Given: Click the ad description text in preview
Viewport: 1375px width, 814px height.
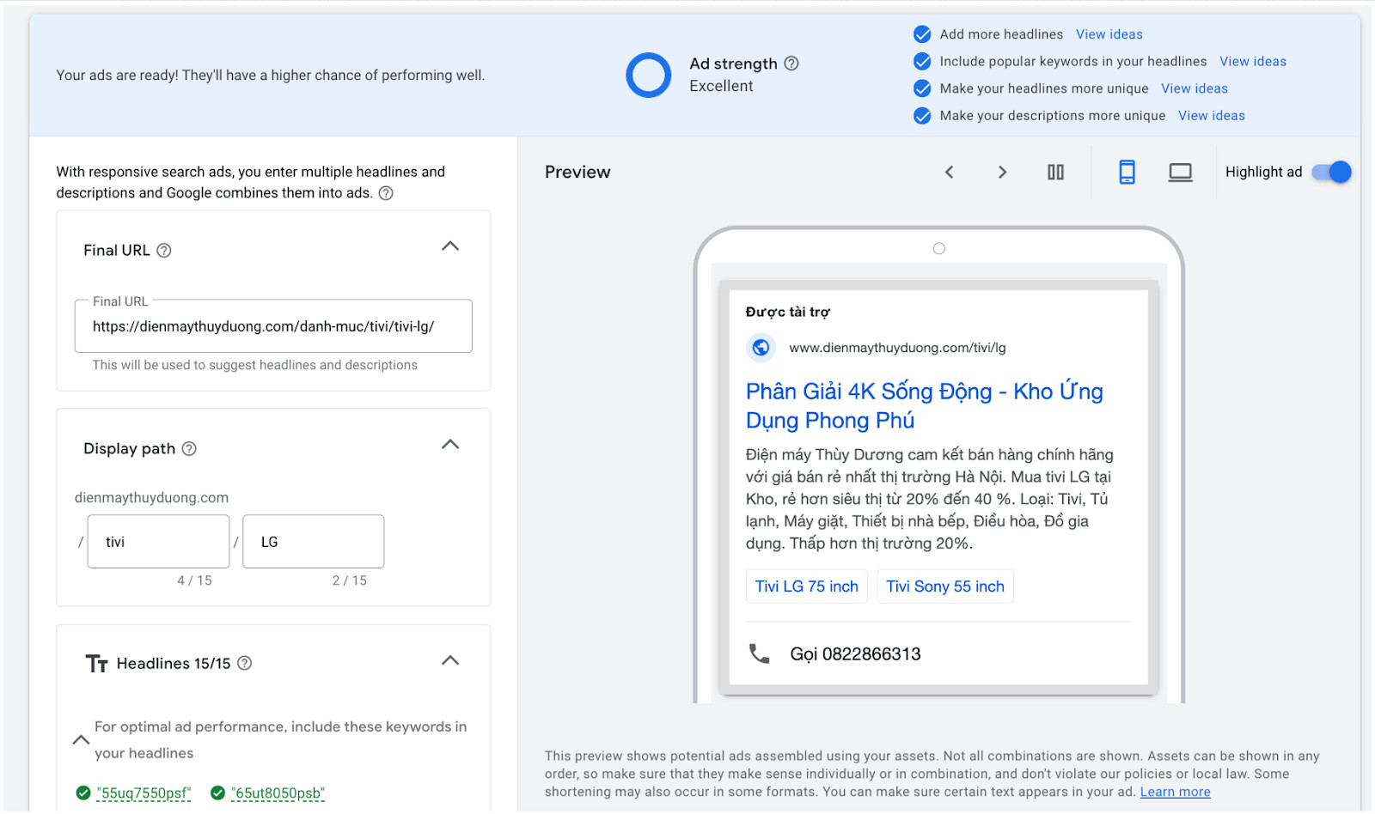Looking at the screenshot, I should (930, 499).
